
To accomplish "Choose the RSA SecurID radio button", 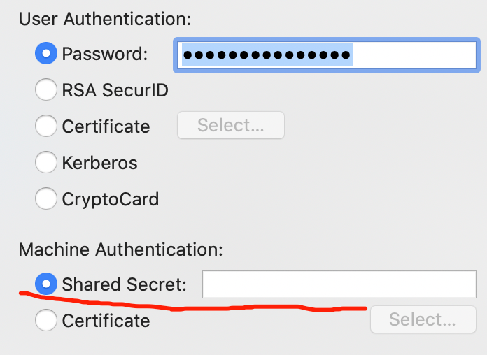I will [46, 90].
